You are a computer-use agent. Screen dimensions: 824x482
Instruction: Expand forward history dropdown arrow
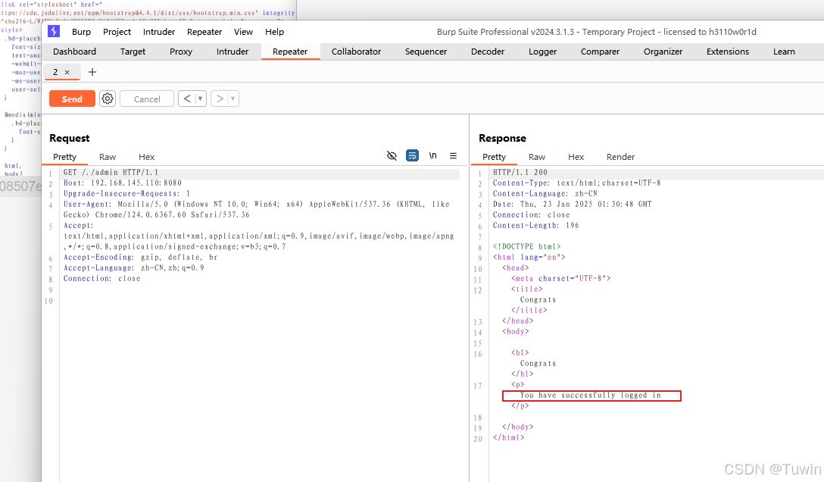[x=233, y=99]
